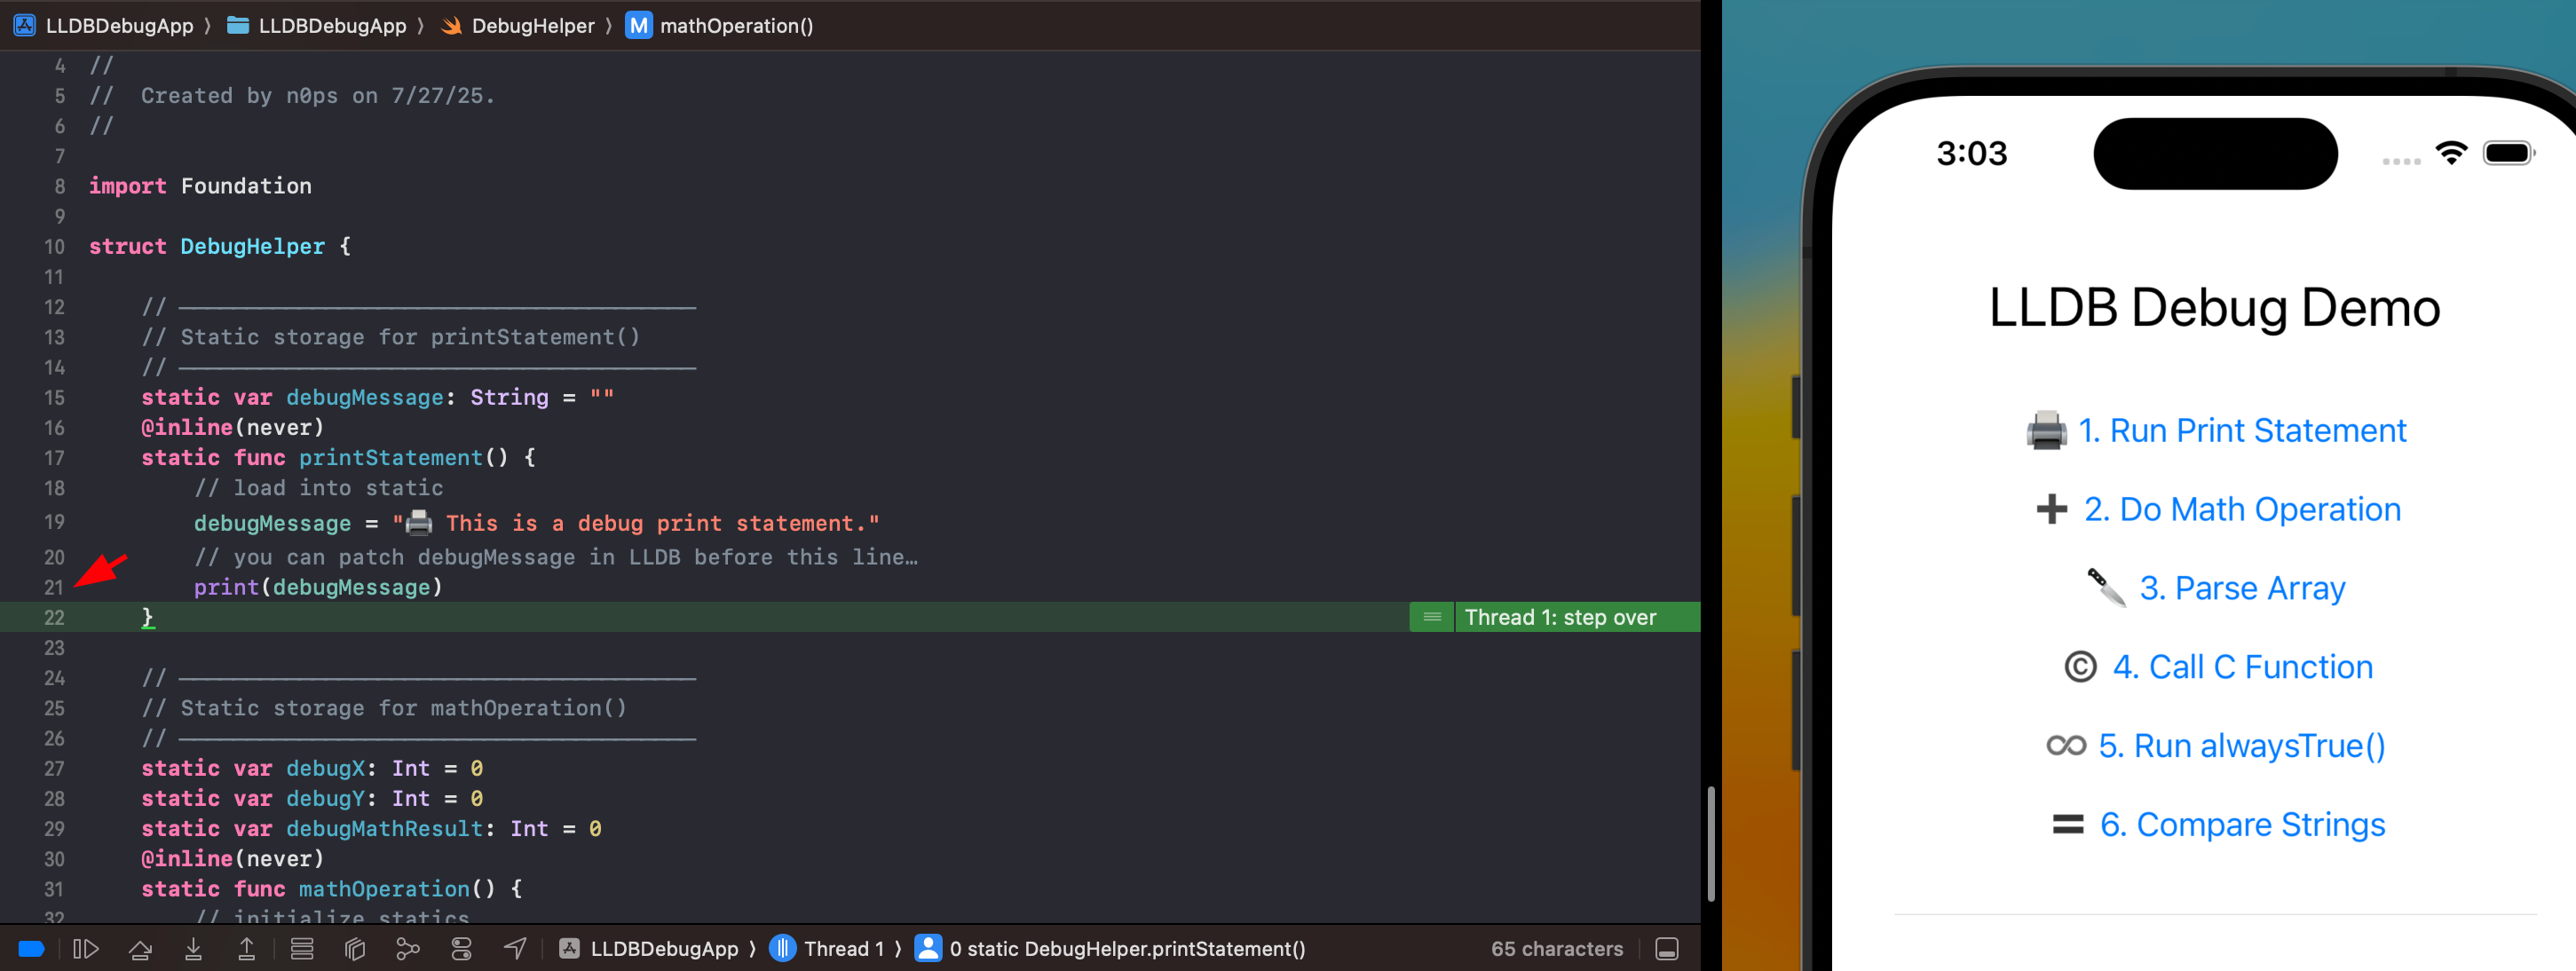
Task: Click print(debugMessage) on line 21
Action: point(318,587)
